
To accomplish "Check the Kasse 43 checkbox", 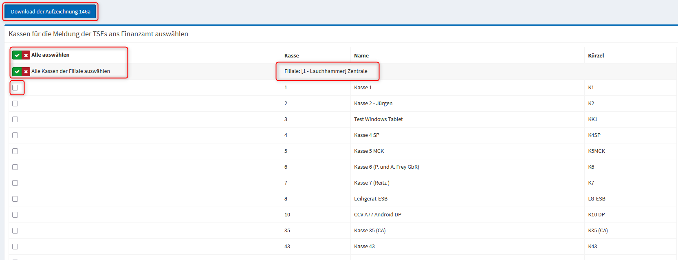I will tap(15, 247).
